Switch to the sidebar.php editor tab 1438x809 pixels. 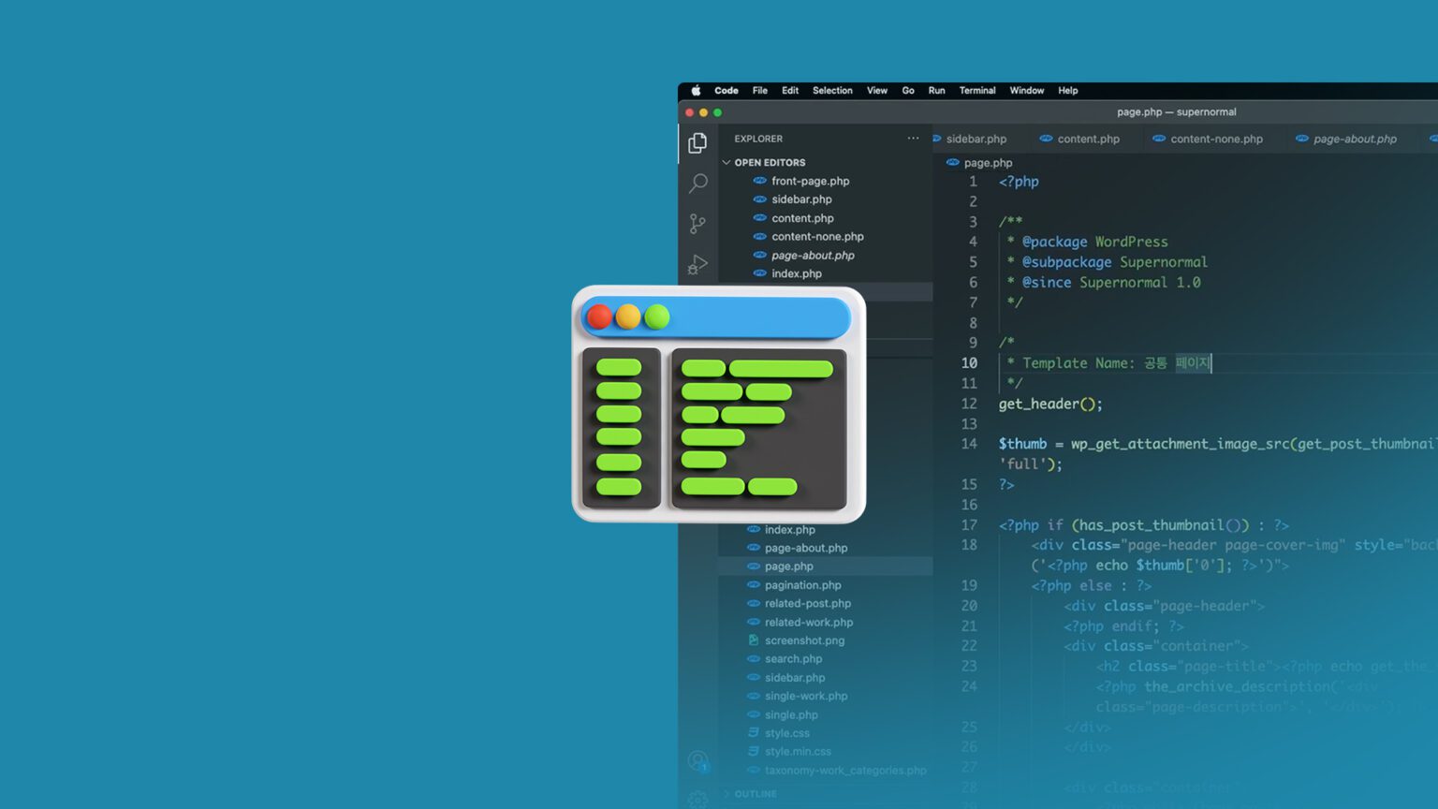point(976,139)
